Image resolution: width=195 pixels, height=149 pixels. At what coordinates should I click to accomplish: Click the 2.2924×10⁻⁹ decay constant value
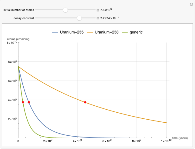[x=110, y=18]
